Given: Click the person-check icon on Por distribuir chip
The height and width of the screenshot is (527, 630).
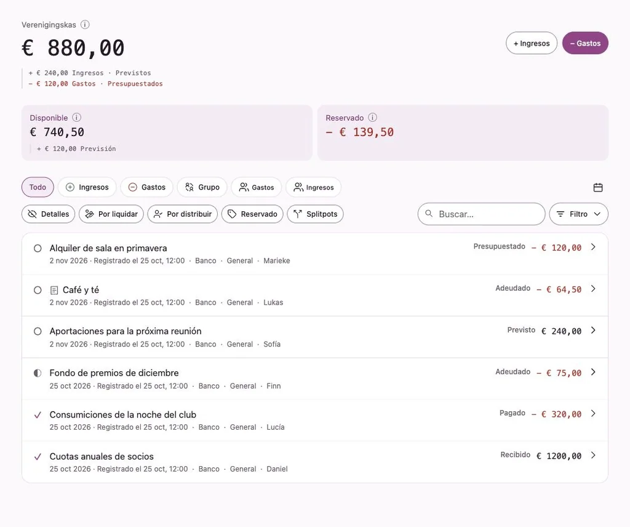Looking at the screenshot, I should coord(158,214).
